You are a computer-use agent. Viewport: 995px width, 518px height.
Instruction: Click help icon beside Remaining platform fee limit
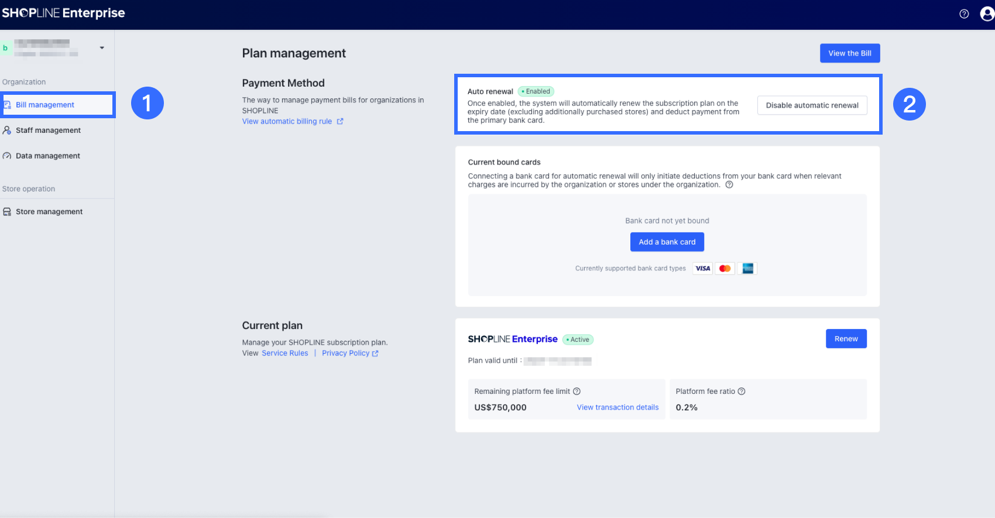coord(577,392)
